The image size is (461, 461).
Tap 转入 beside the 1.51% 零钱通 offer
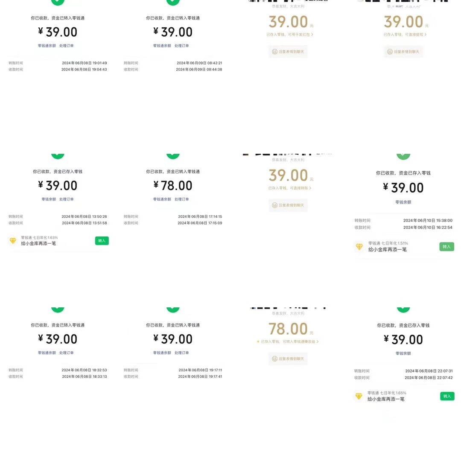(x=447, y=247)
